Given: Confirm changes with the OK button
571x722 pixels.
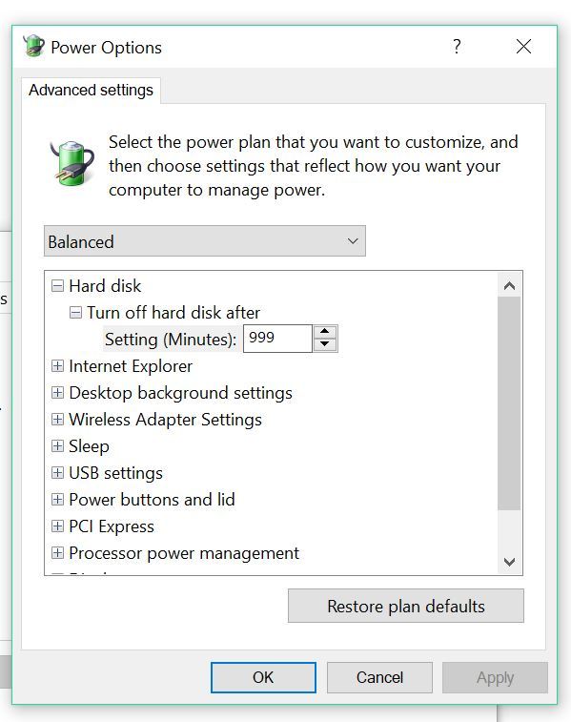Looking at the screenshot, I should (263, 677).
